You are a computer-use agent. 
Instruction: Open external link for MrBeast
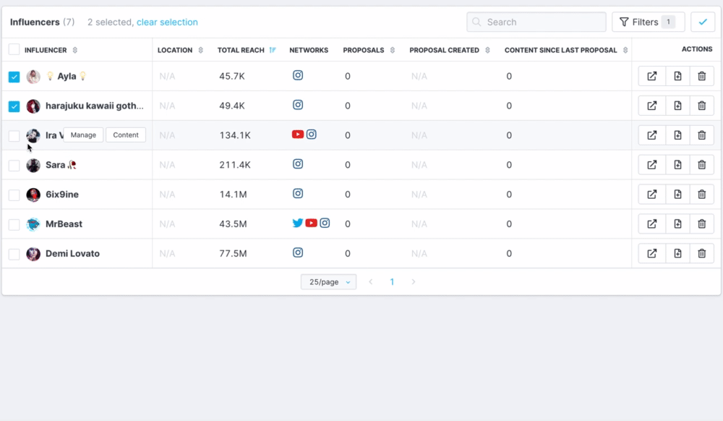coord(651,224)
